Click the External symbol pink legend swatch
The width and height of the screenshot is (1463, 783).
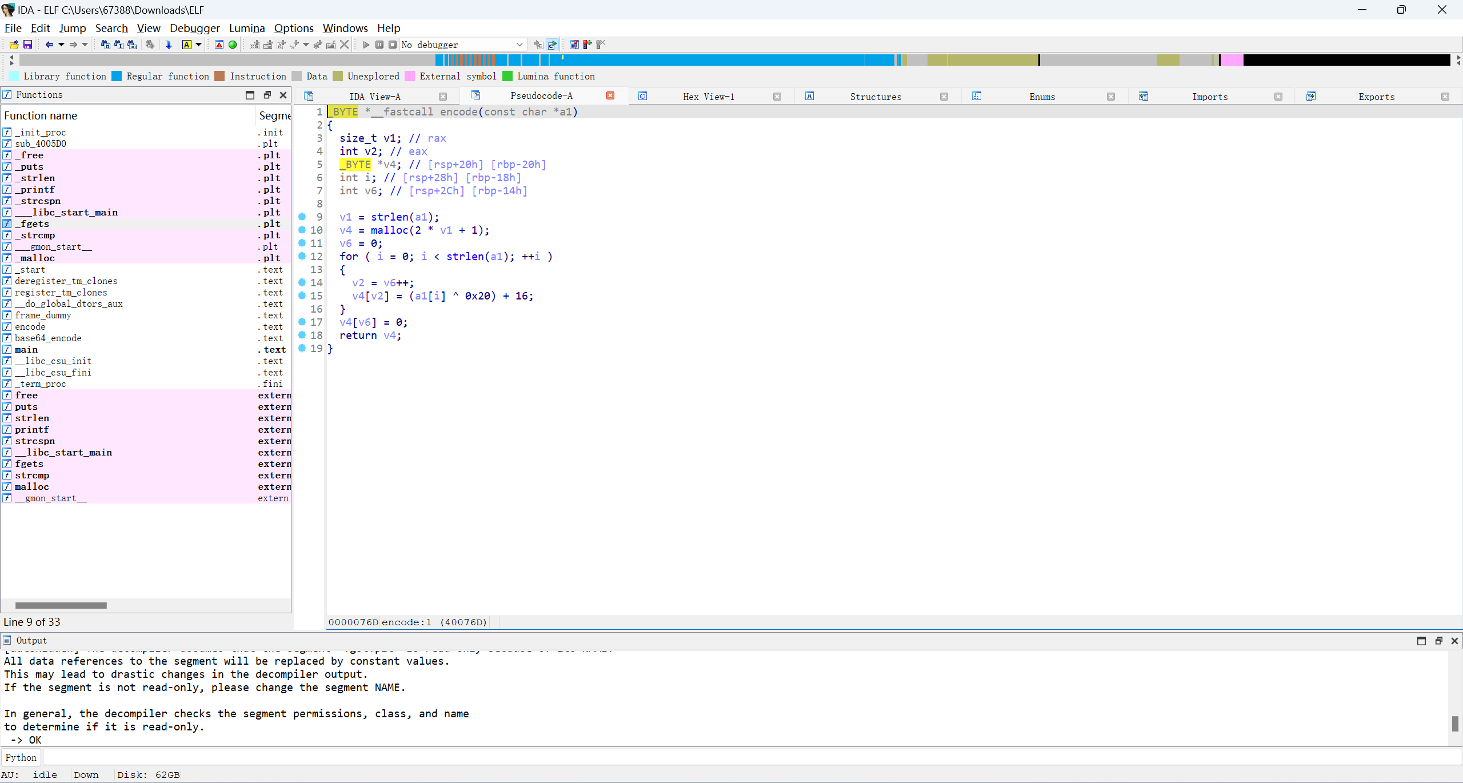click(x=409, y=76)
